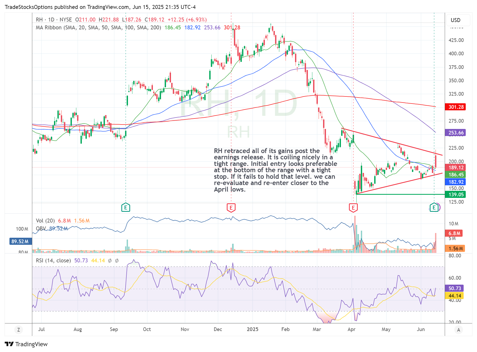477x352 pixels.
Task: Click the 89.52M OBV axis label
Action: (x=21, y=241)
